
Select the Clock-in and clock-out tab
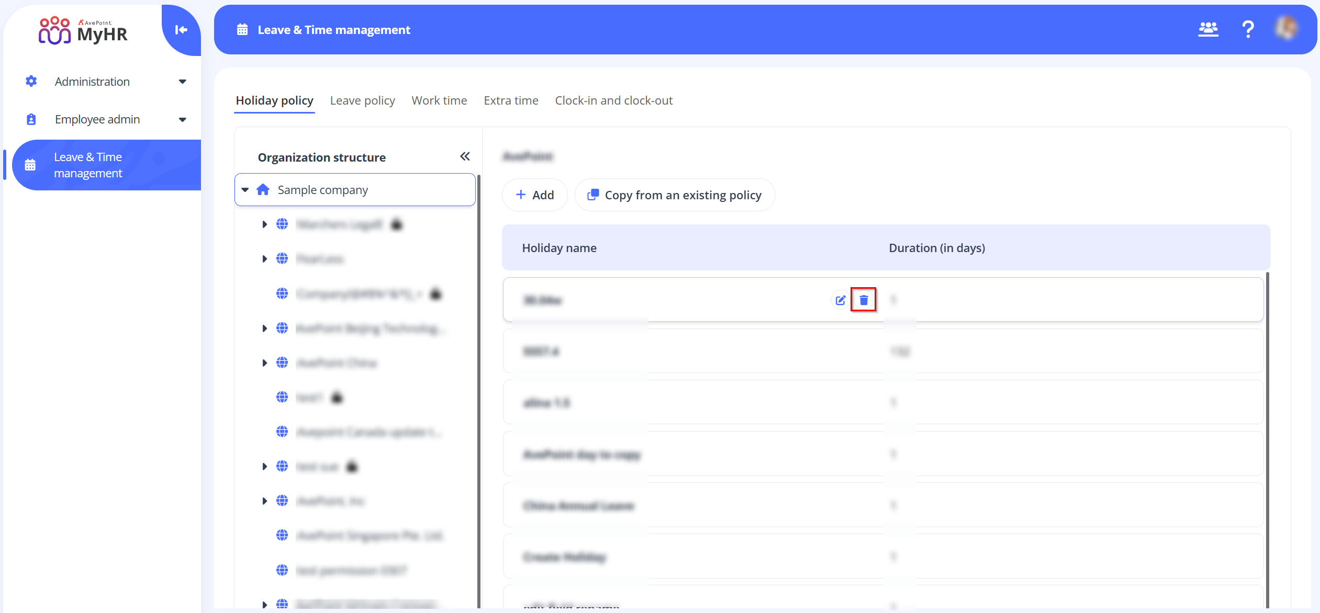[613, 100]
